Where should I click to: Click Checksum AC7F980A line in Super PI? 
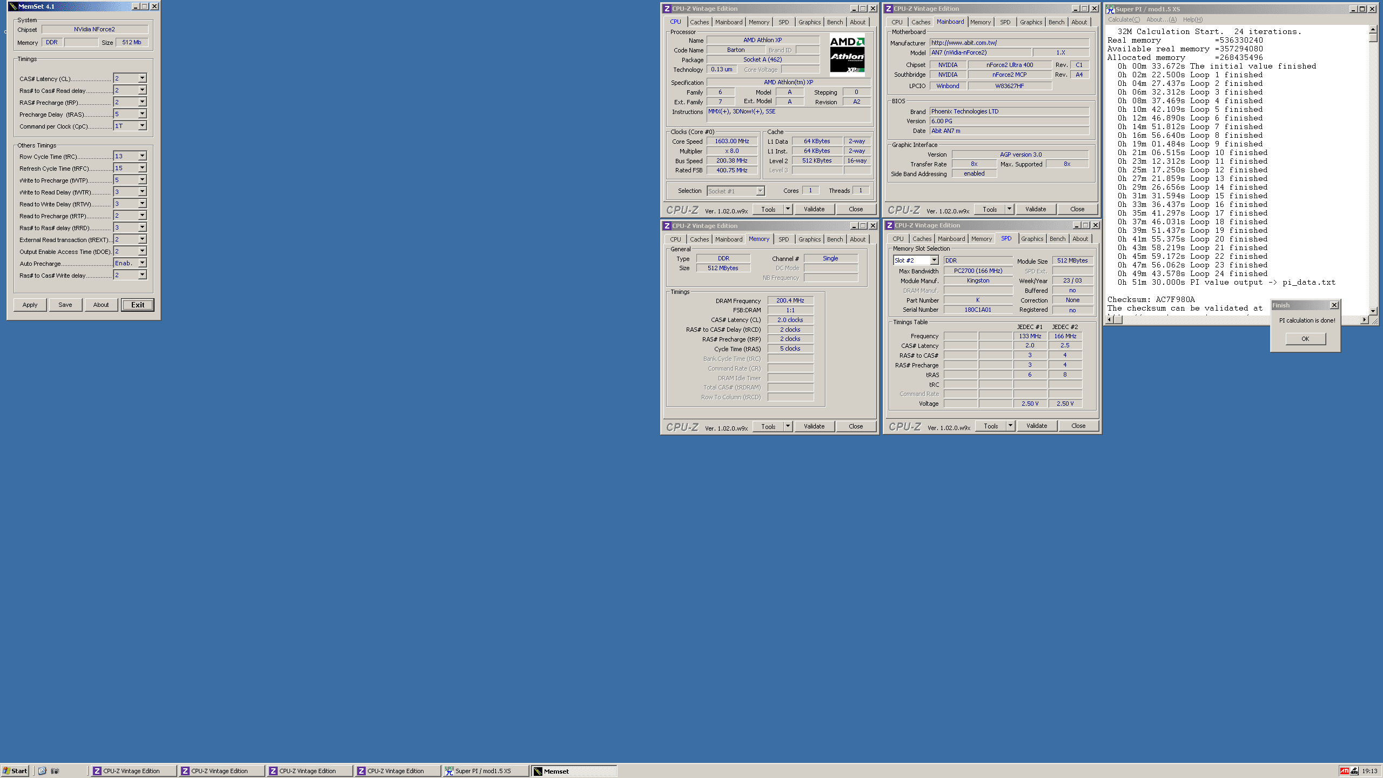coord(1151,299)
